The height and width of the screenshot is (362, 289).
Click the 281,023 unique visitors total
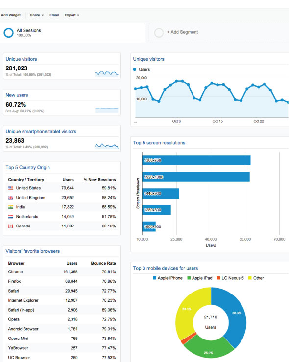17,68
